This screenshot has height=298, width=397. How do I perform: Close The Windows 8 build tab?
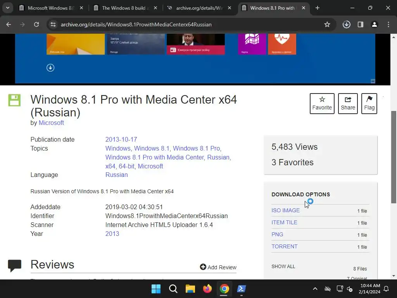click(x=155, y=8)
